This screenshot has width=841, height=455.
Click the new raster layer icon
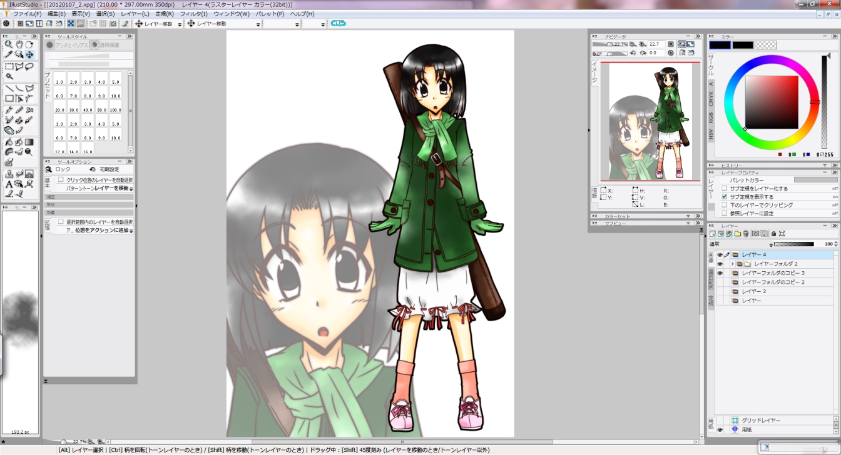tap(713, 234)
